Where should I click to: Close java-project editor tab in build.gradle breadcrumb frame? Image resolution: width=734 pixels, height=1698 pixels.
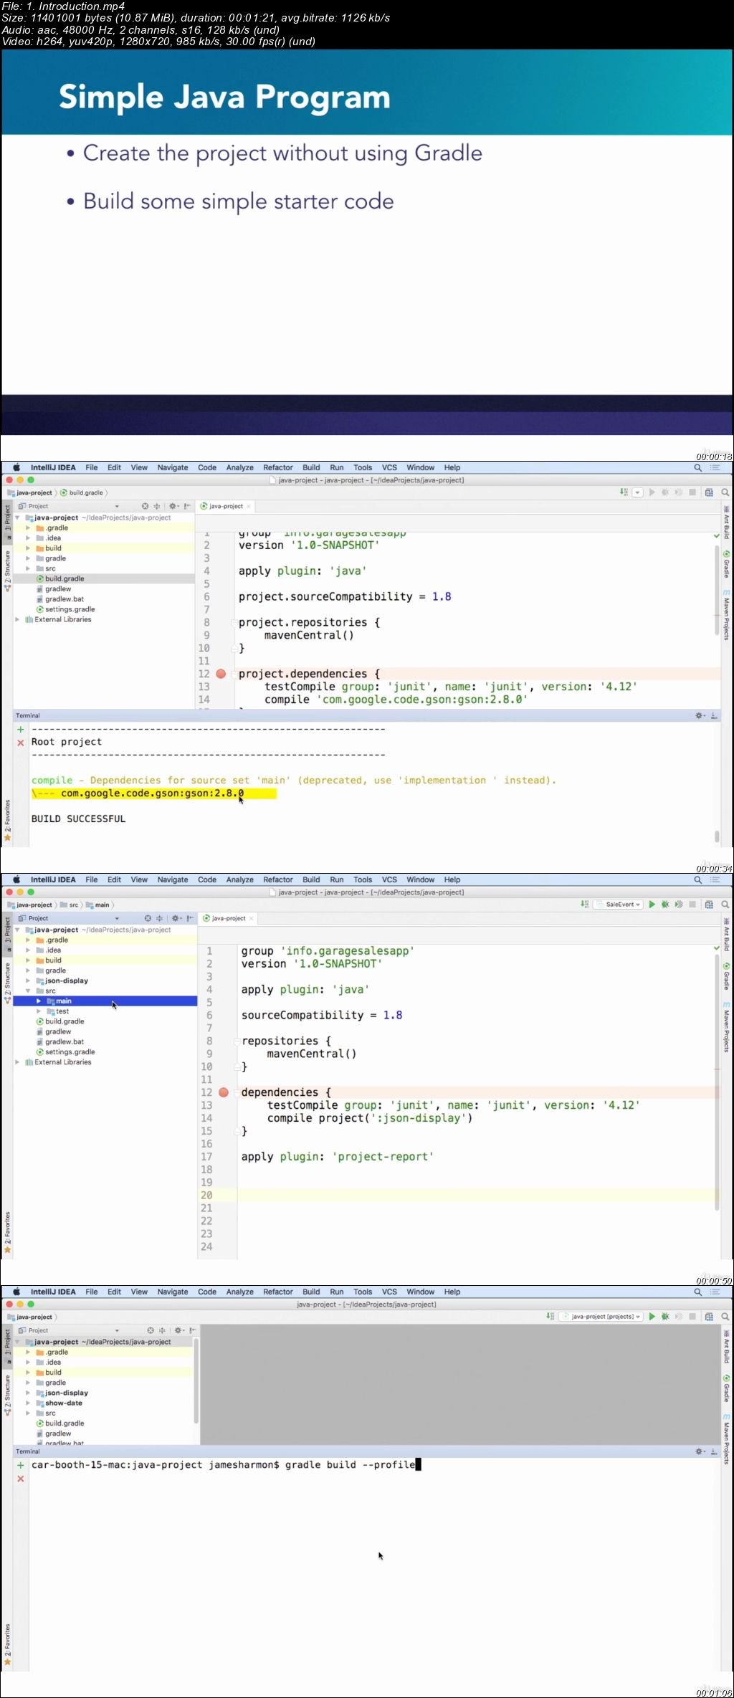click(x=249, y=506)
